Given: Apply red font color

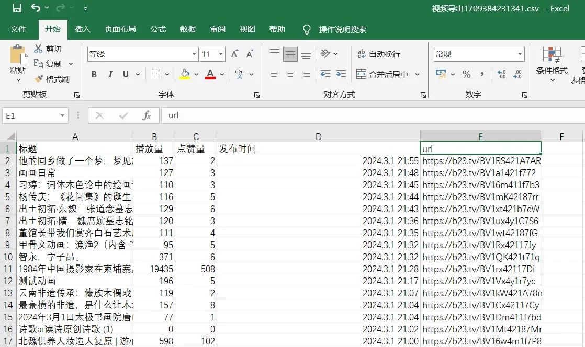Looking at the screenshot, I should (210, 74).
